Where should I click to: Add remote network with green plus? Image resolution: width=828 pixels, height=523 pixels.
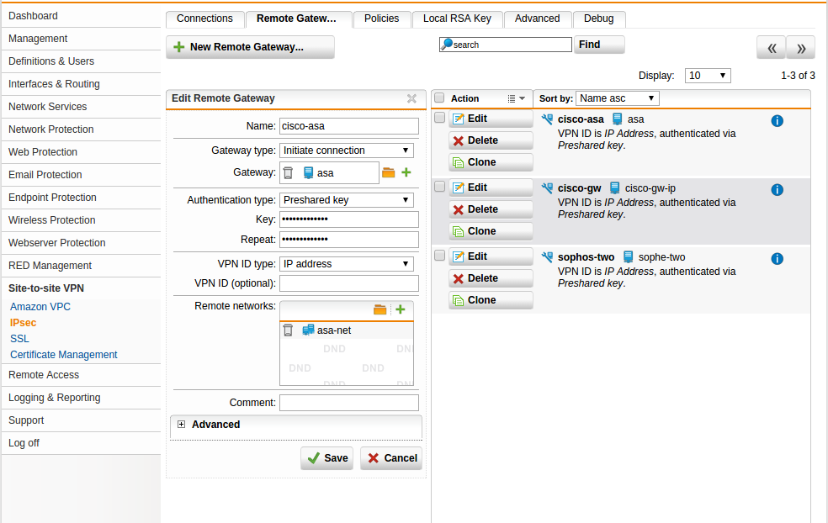click(x=401, y=309)
